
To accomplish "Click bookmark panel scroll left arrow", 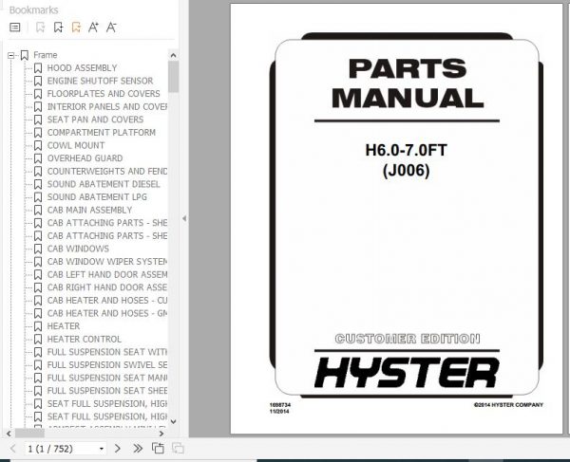I will click(x=9, y=434).
